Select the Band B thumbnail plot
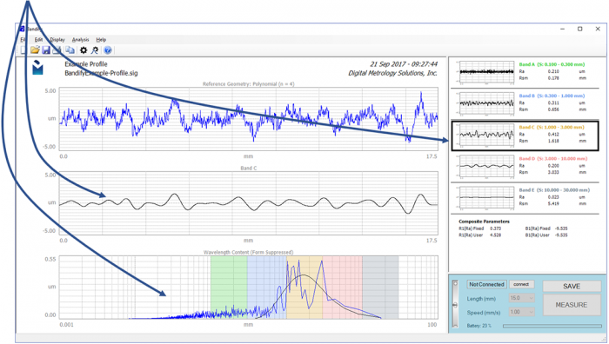 click(x=485, y=103)
